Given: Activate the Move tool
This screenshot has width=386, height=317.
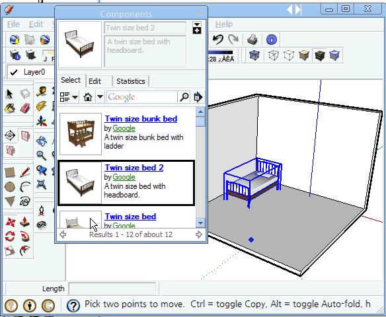Looking at the screenshot, I should 10,222.
